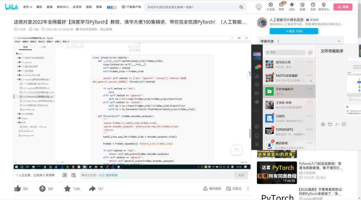Click the emoji icon in WeChat chat
The height and width of the screenshot is (200, 361).
323,124
